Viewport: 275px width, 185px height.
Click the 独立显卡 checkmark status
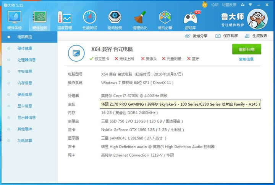[x=99, y=59]
